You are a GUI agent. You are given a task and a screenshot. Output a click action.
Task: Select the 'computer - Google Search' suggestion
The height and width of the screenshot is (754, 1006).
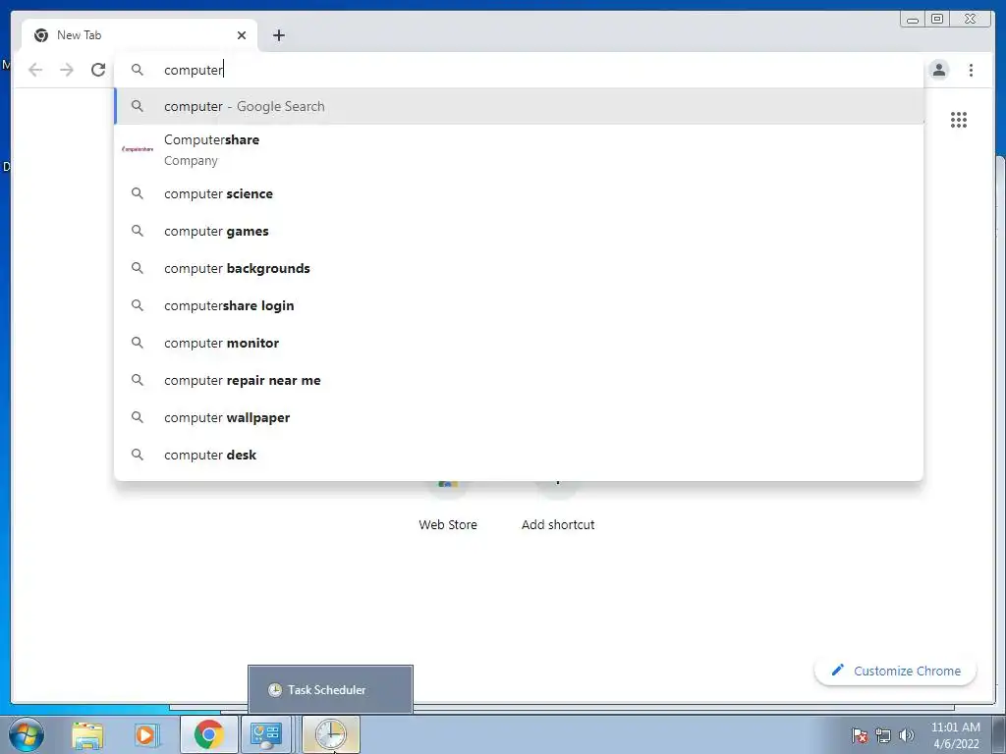click(x=519, y=106)
